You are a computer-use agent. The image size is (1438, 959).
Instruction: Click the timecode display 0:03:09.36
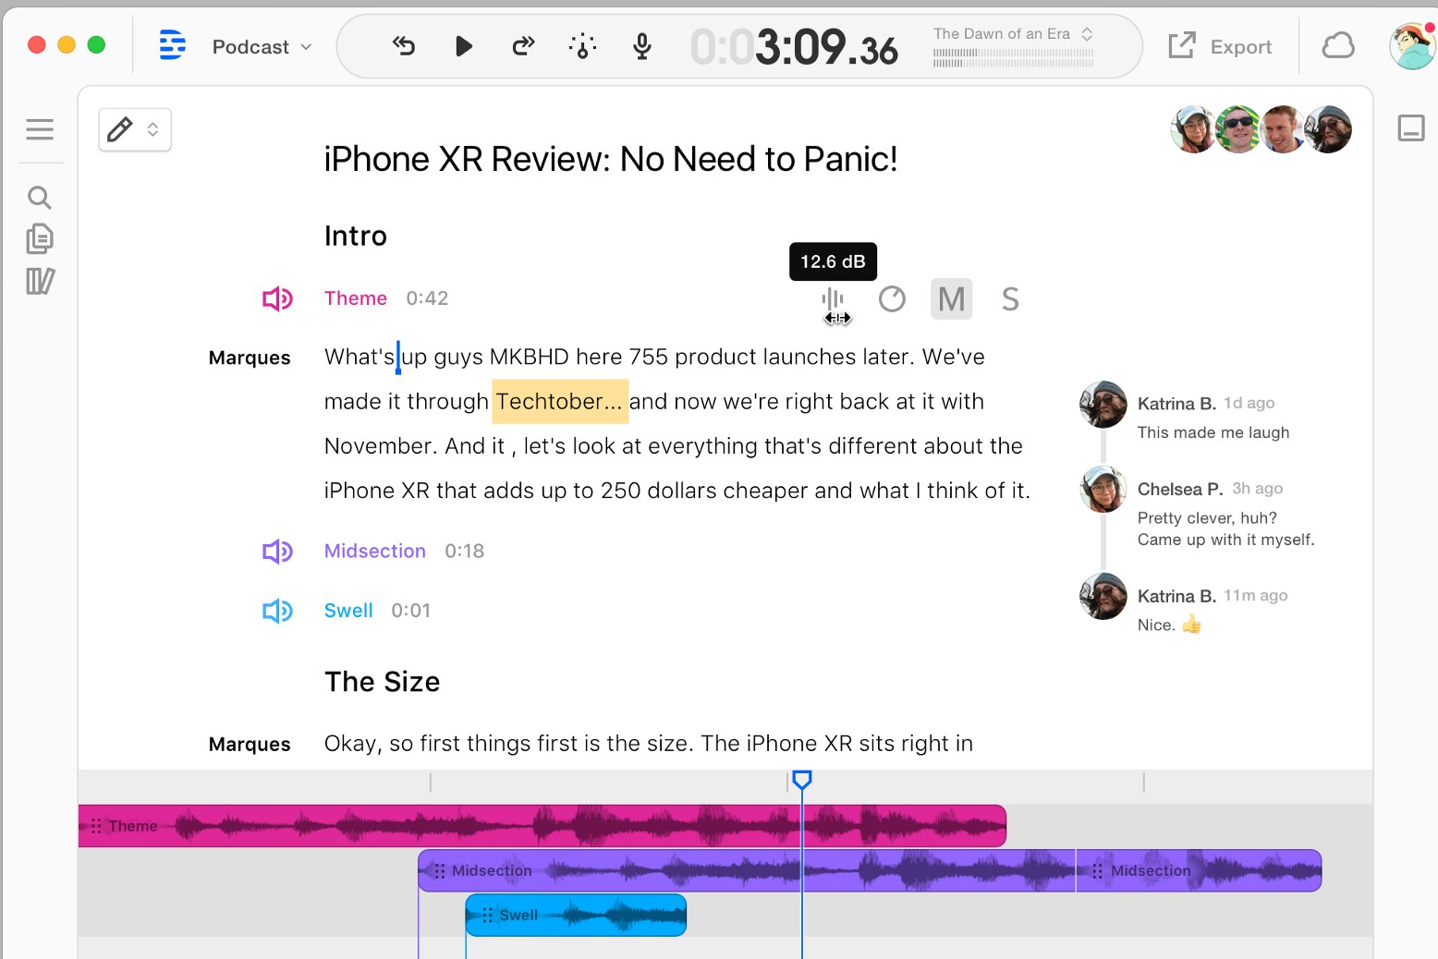pyautogui.click(x=794, y=47)
